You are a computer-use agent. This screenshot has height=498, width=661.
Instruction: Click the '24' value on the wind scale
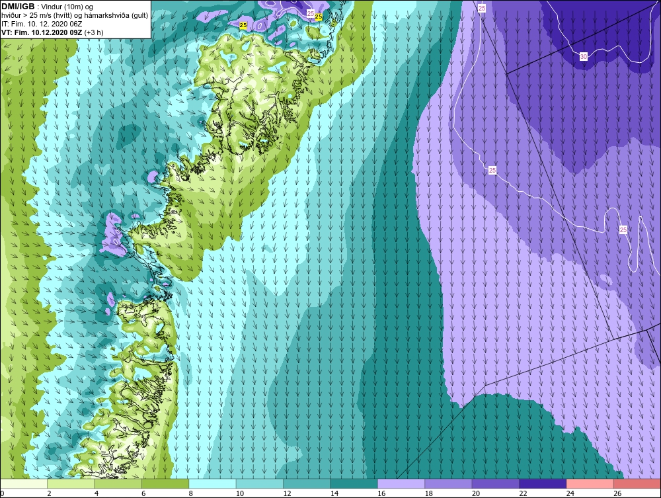point(570,493)
